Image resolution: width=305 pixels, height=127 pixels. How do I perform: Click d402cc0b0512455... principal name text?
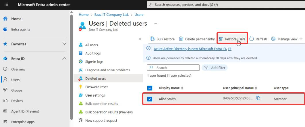point(238,98)
